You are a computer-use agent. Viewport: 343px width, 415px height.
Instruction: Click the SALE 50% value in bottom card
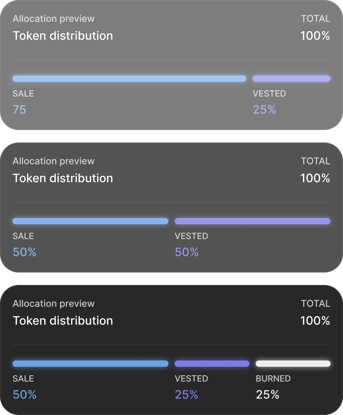pyautogui.click(x=25, y=394)
